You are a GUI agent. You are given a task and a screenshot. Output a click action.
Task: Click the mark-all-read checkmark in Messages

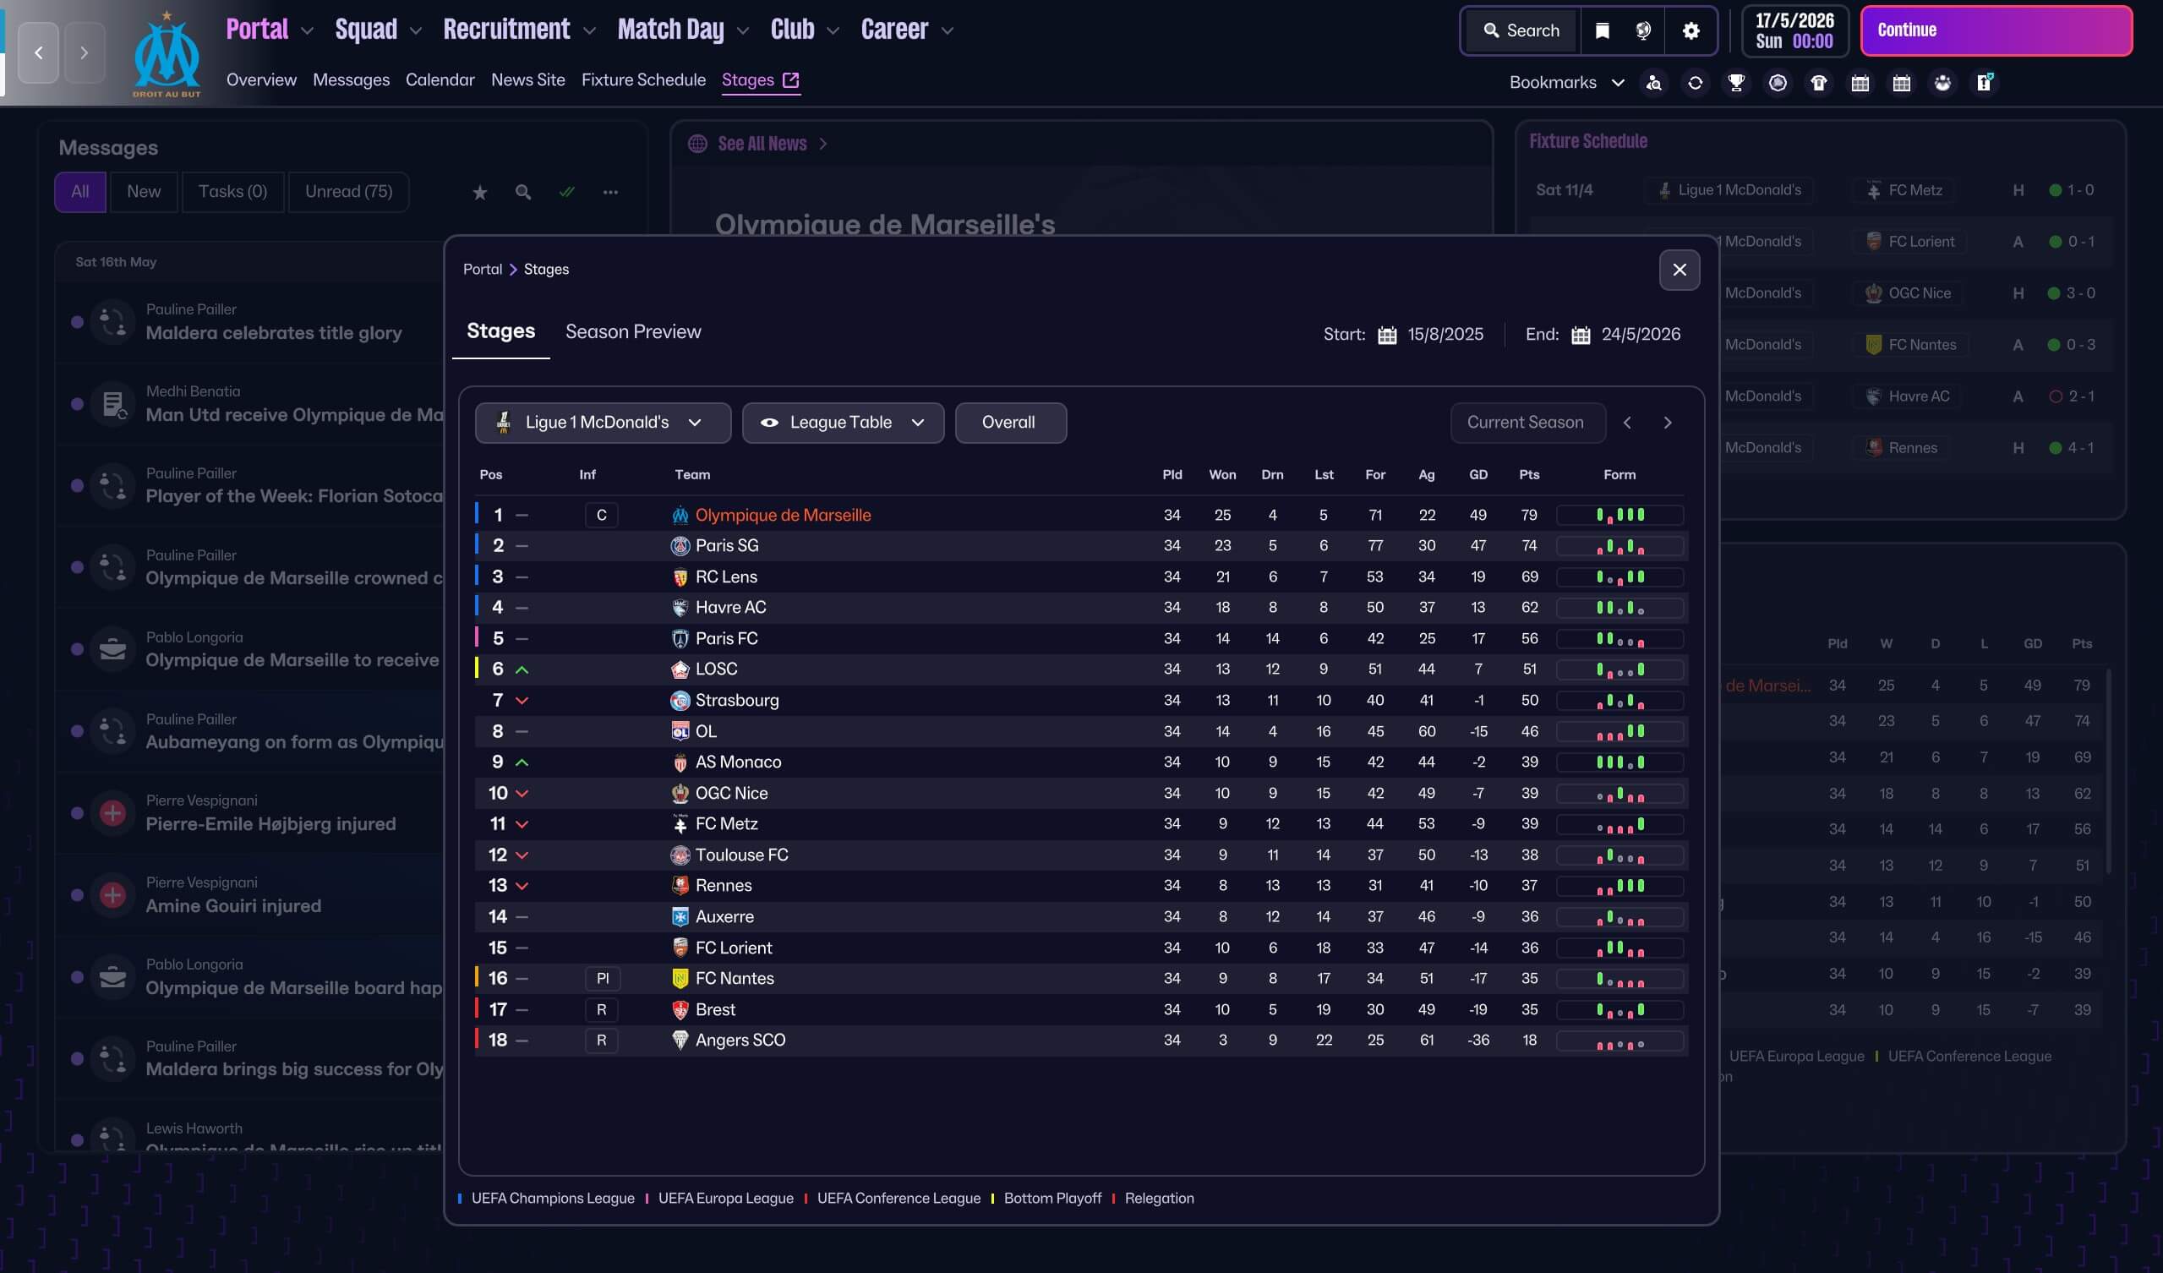click(x=566, y=191)
